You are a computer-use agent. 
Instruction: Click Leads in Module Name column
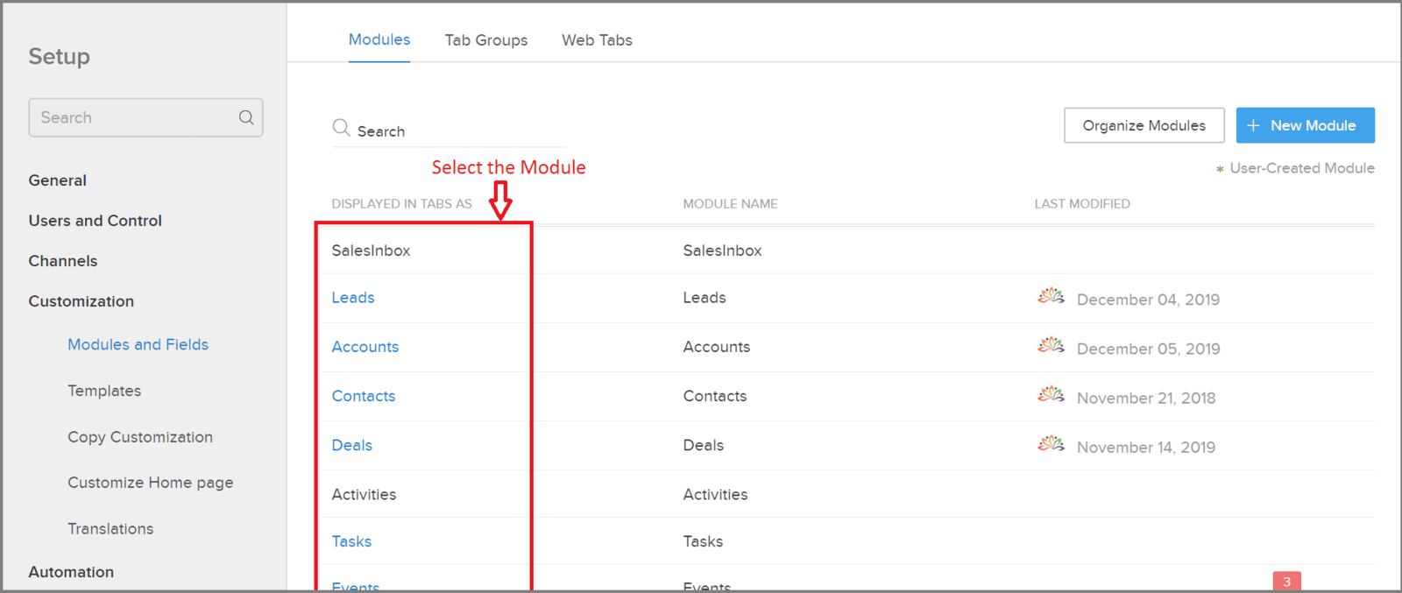(705, 298)
